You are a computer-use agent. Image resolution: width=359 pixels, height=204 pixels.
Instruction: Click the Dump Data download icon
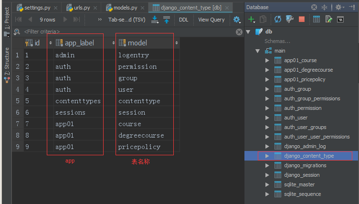(x=155, y=20)
